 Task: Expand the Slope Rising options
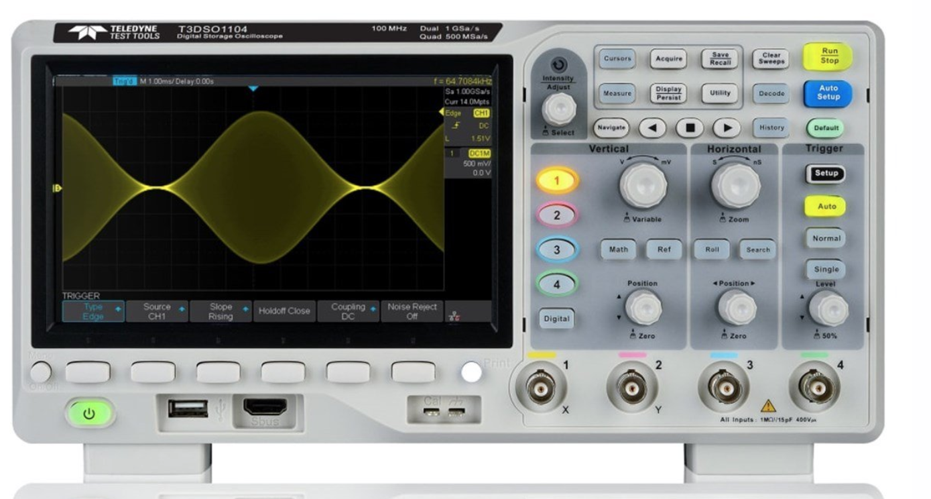[221, 311]
